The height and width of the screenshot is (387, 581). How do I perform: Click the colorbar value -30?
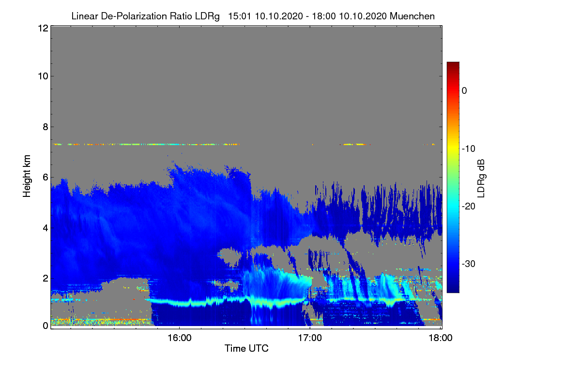pyautogui.click(x=469, y=264)
